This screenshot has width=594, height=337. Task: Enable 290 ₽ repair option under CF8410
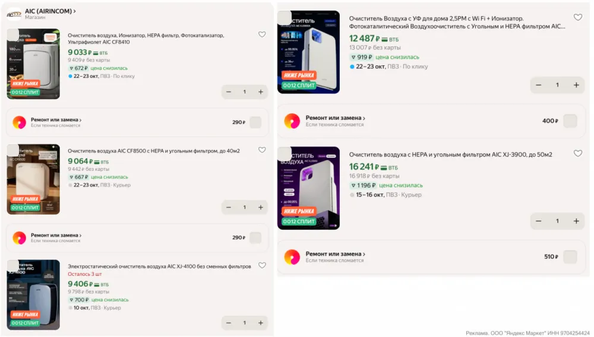click(255, 122)
